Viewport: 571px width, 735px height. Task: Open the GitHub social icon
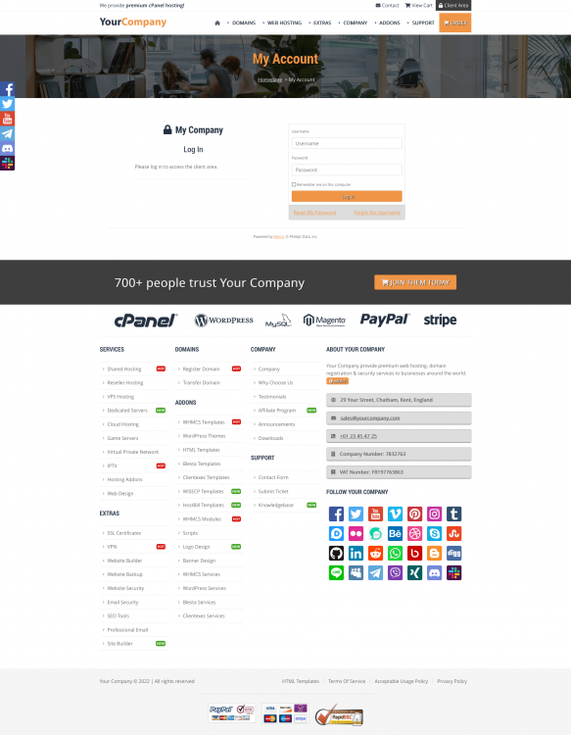point(336,553)
